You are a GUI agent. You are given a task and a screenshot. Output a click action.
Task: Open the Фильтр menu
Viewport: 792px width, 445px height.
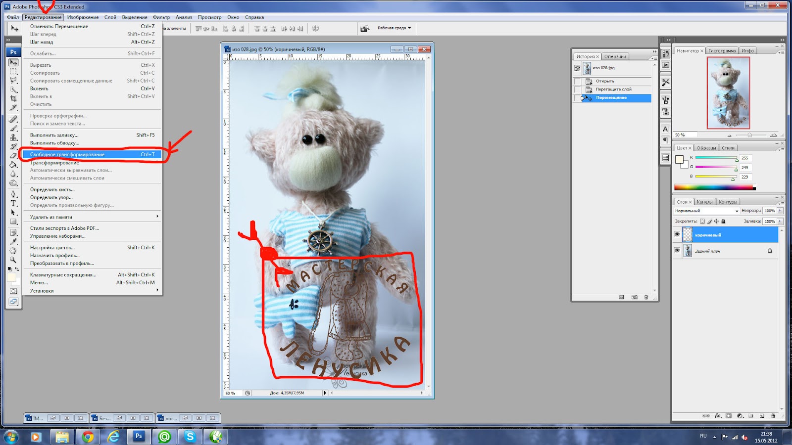161,17
